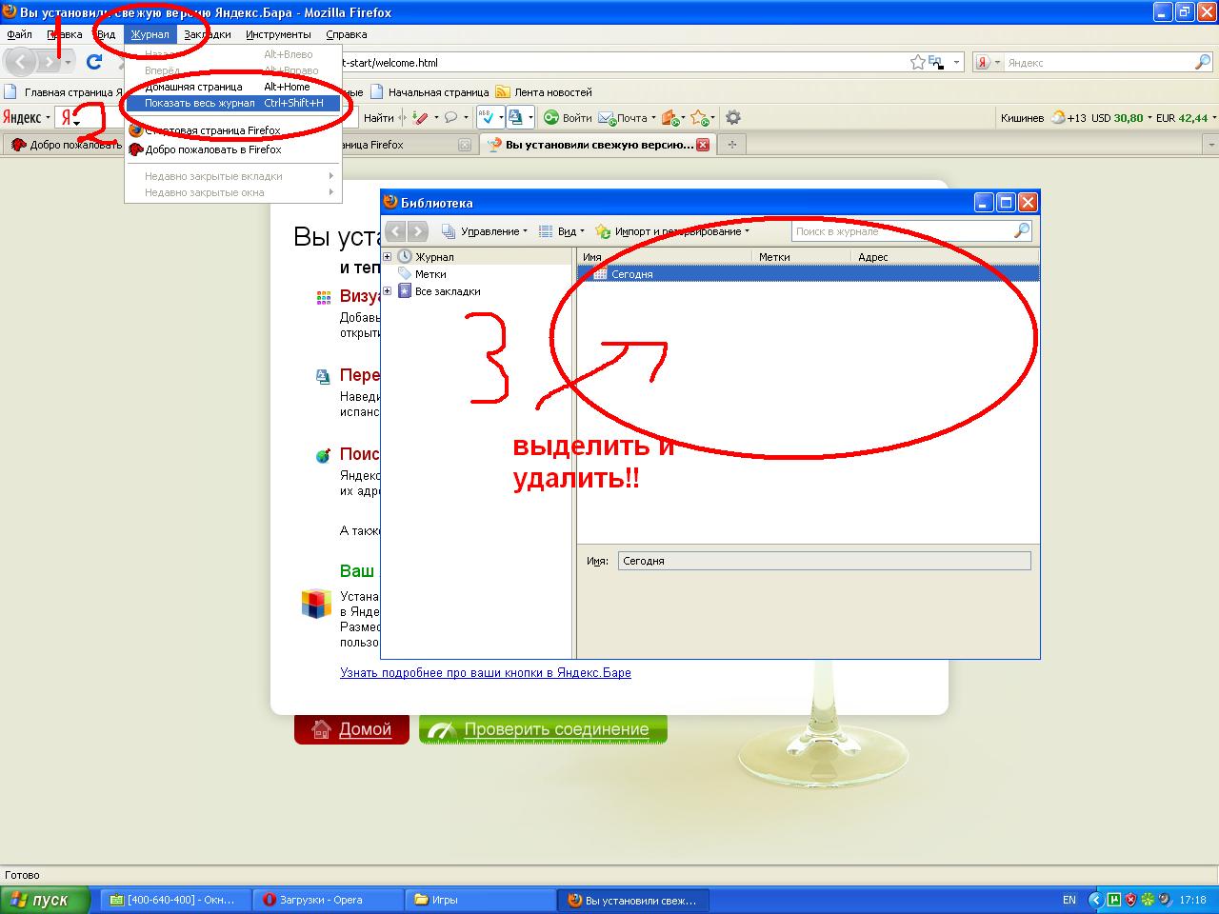Select 'Домашняя страница' in Журнал menu

point(233,87)
